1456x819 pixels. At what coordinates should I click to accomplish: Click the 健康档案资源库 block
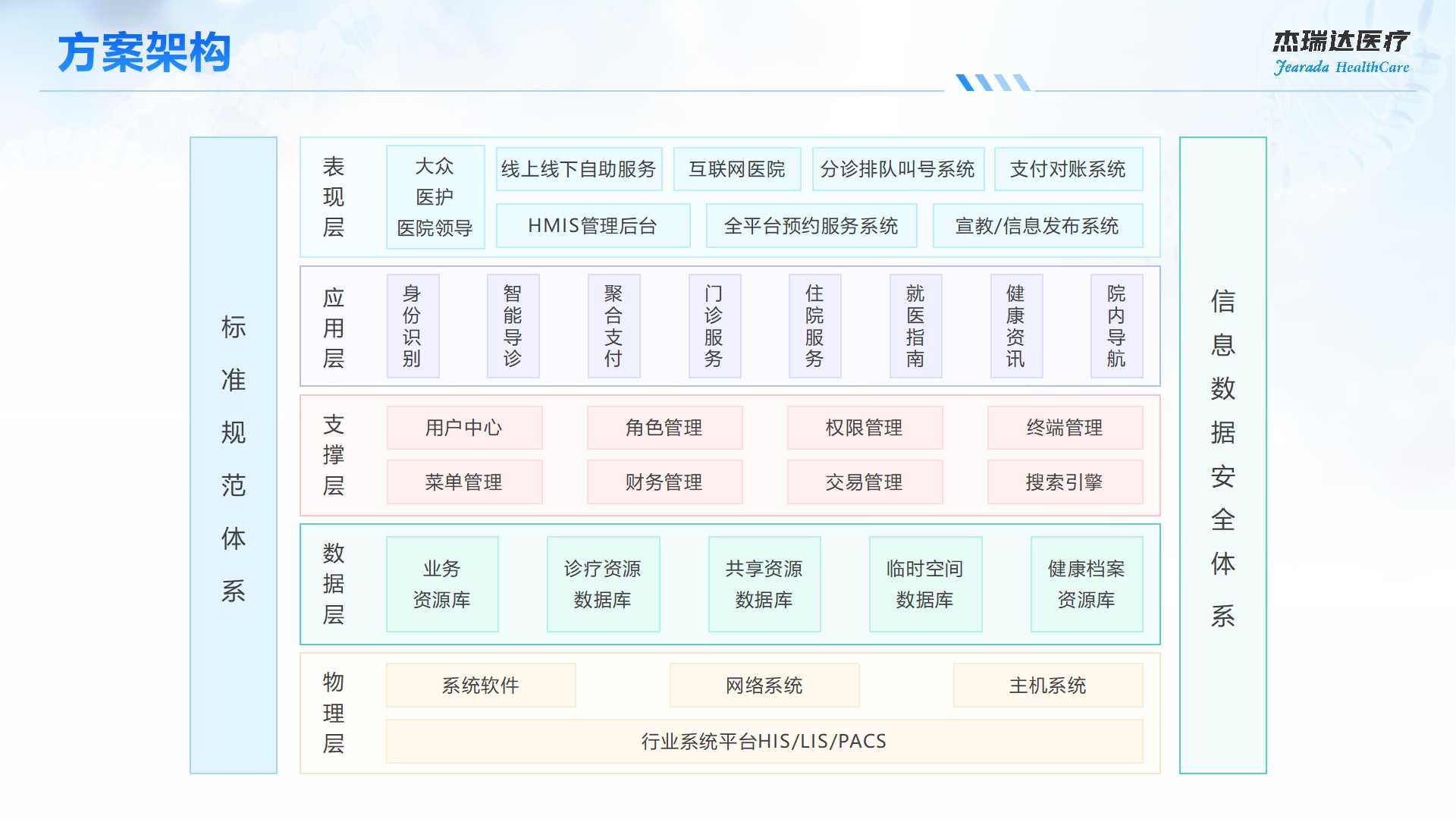(x=1086, y=584)
